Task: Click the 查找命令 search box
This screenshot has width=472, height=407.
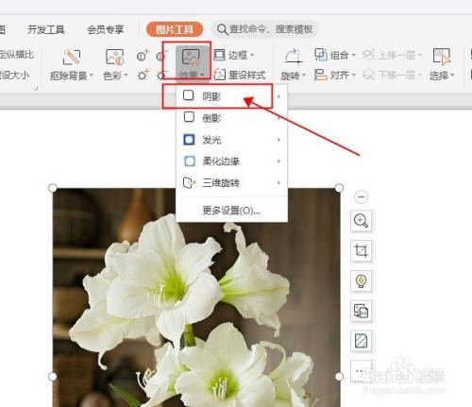Action: click(x=265, y=29)
